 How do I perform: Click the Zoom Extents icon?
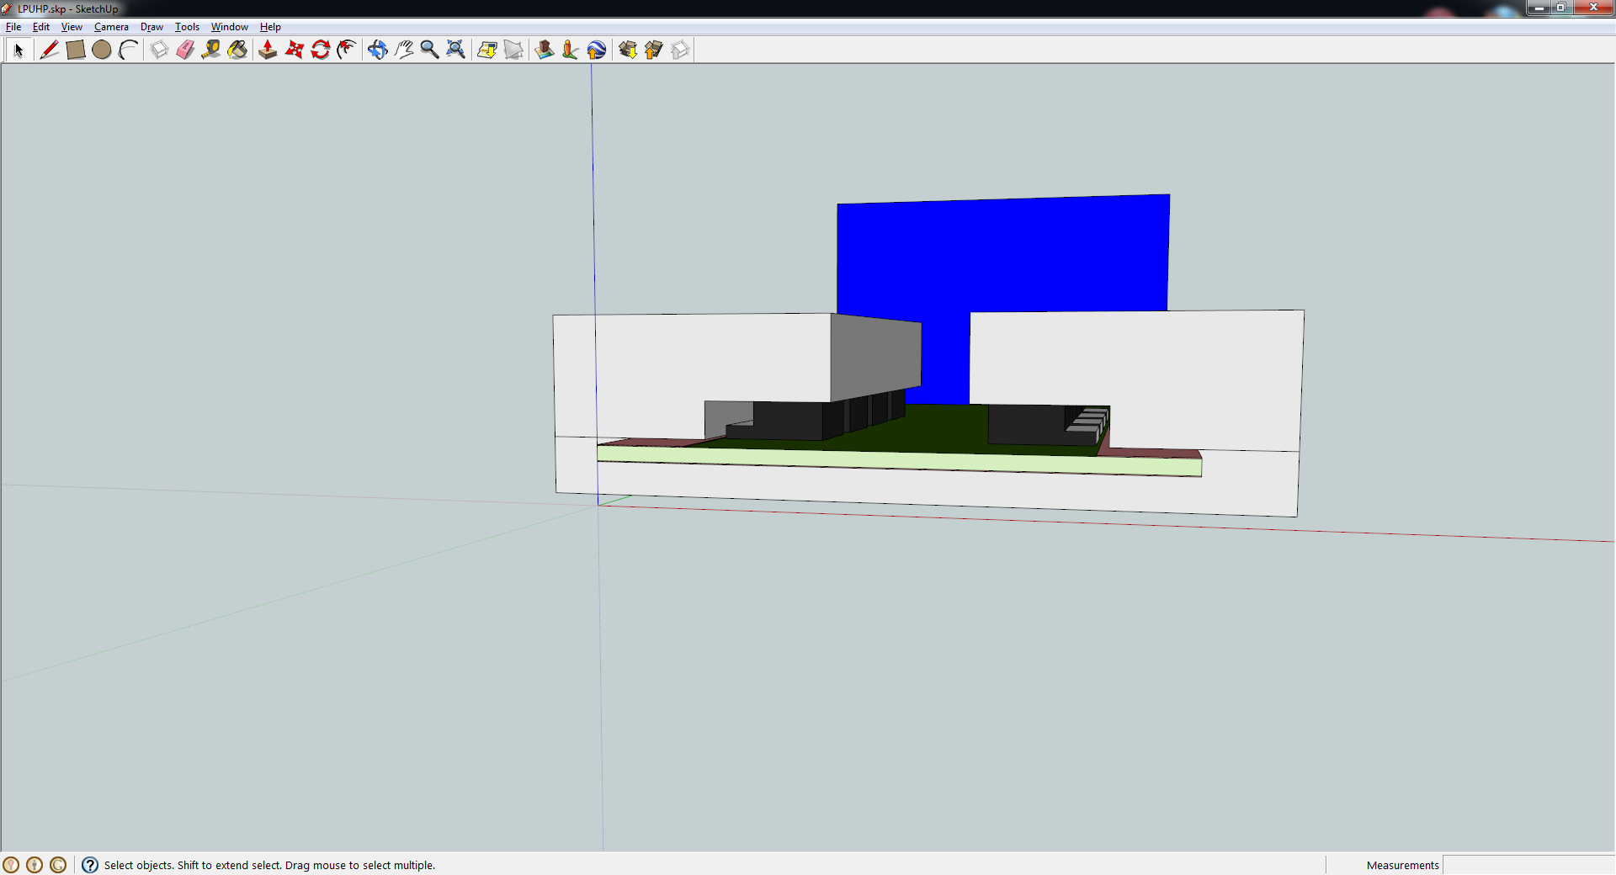click(456, 50)
